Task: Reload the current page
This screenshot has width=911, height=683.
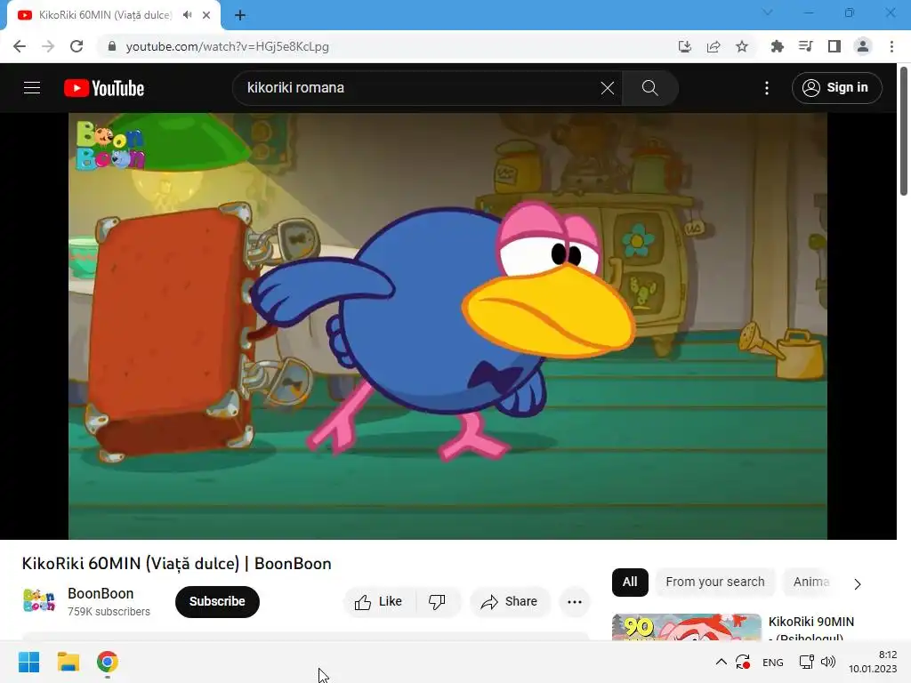Action: tap(77, 46)
